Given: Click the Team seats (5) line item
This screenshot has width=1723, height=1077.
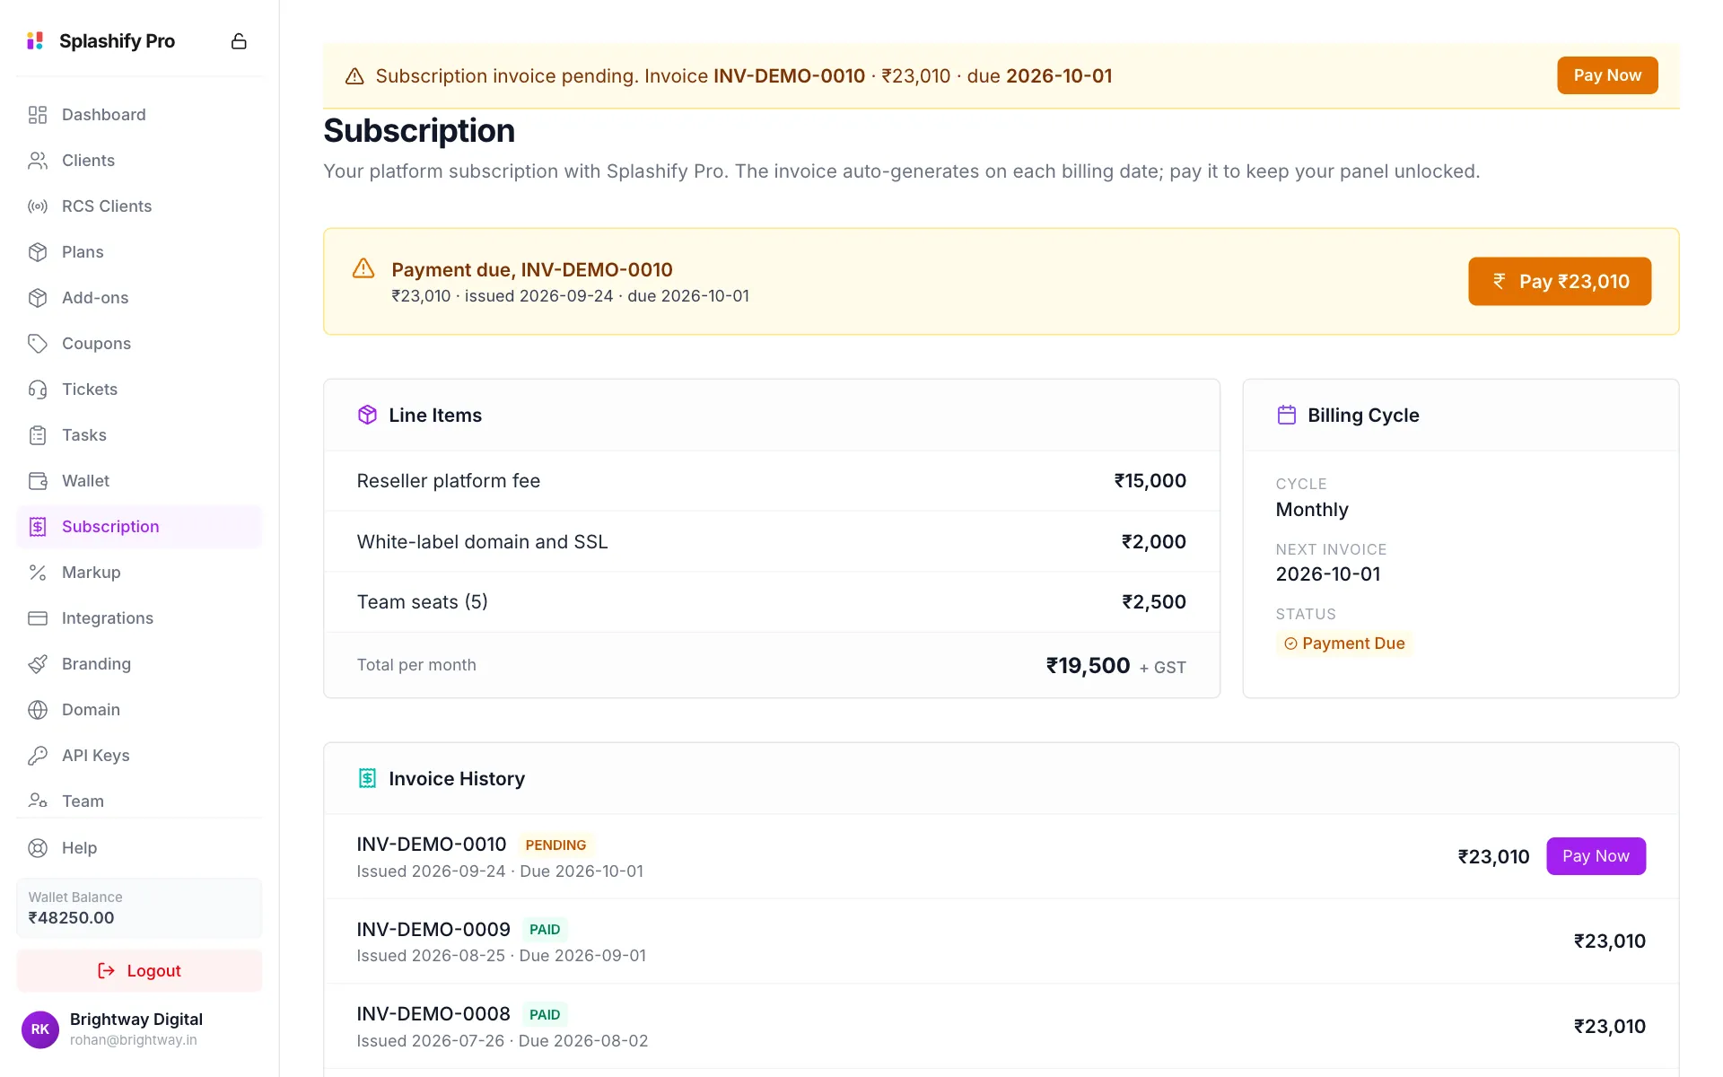Looking at the screenshot, I should tap(772, 602).
